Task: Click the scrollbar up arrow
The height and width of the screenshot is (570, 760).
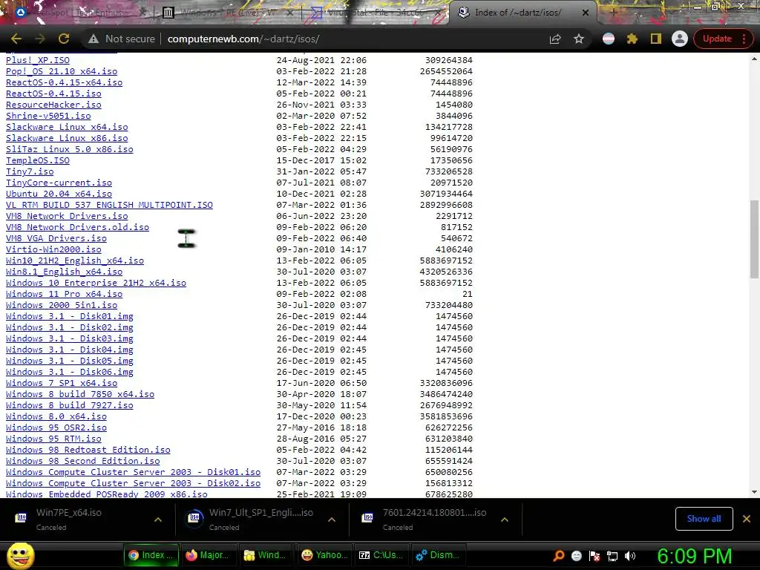Action: 754,59
